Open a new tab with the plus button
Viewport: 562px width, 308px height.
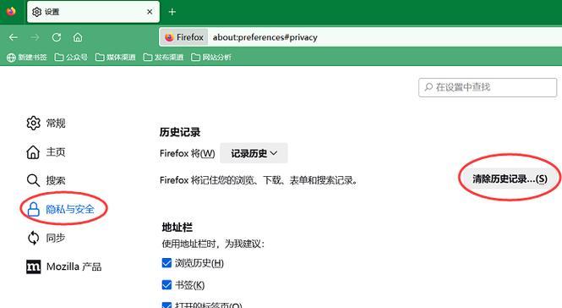tap(172, 12)
